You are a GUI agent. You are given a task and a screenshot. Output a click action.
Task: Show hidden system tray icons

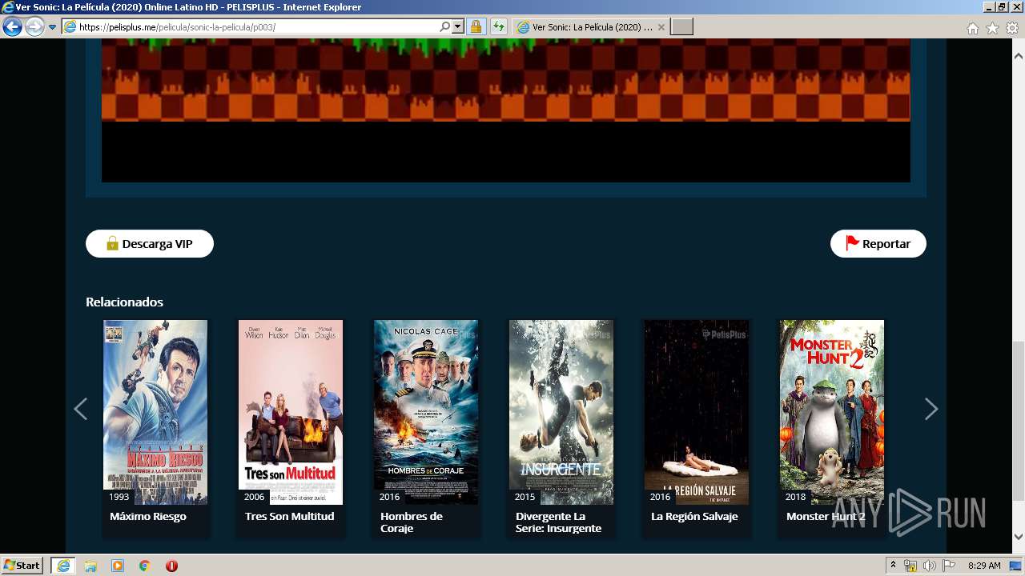[x=893, y=566]
